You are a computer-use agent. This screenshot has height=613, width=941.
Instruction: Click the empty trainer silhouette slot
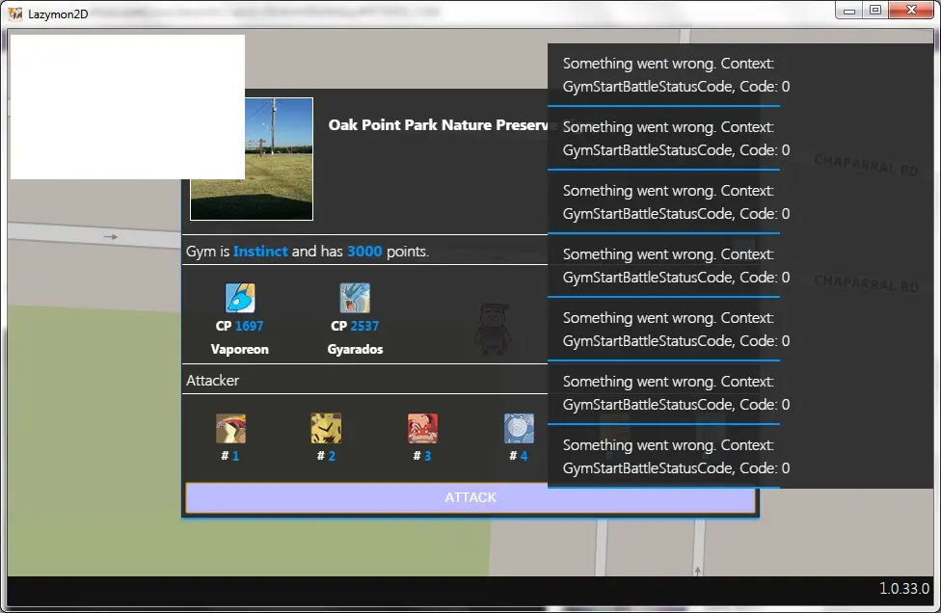490,328
